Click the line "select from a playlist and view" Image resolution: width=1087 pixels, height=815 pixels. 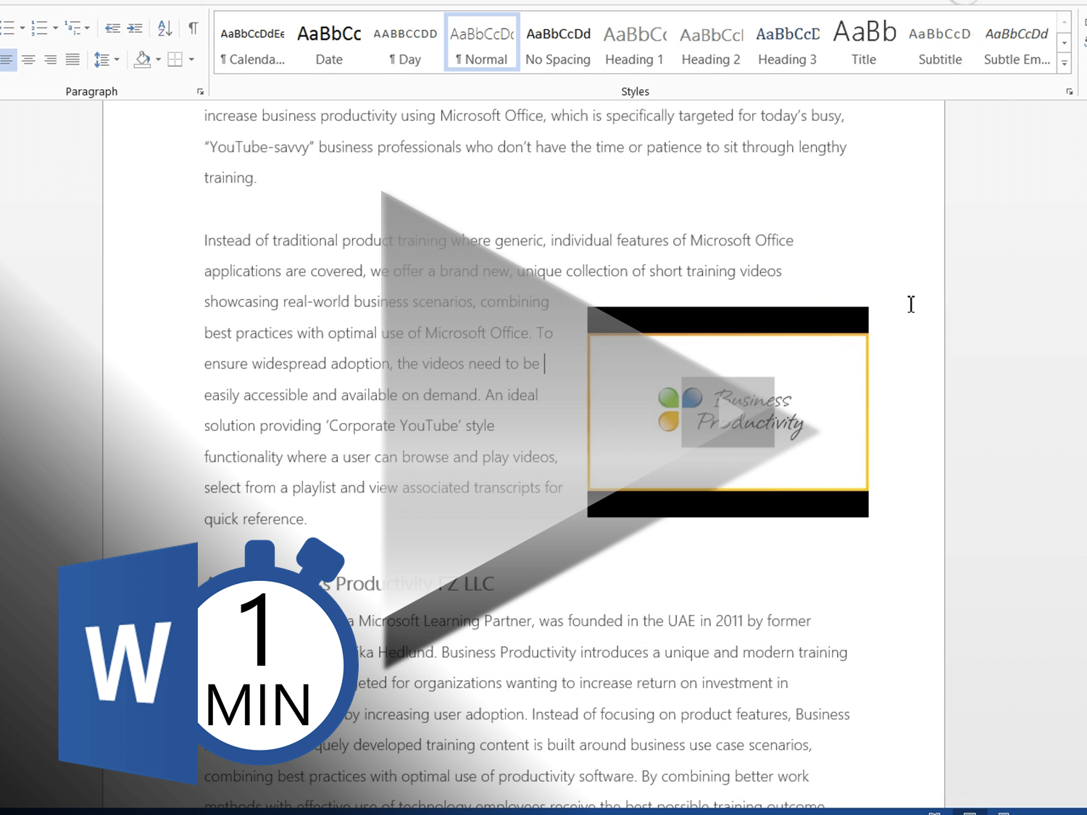tap(383, 488)
